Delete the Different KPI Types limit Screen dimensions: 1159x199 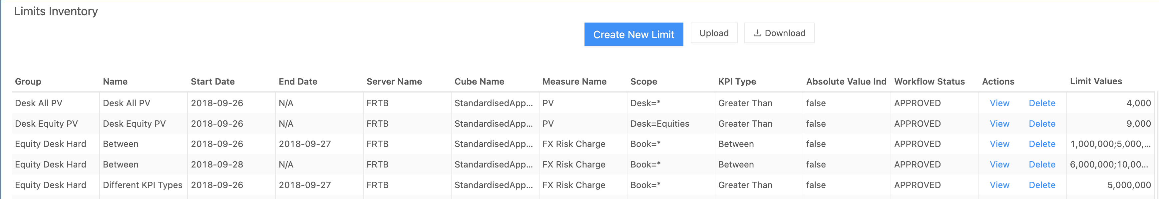[x=1042, y=185]
